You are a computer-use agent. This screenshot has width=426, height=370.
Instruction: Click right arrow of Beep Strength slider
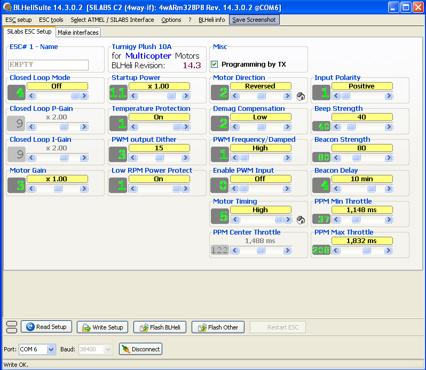[389, 127]
